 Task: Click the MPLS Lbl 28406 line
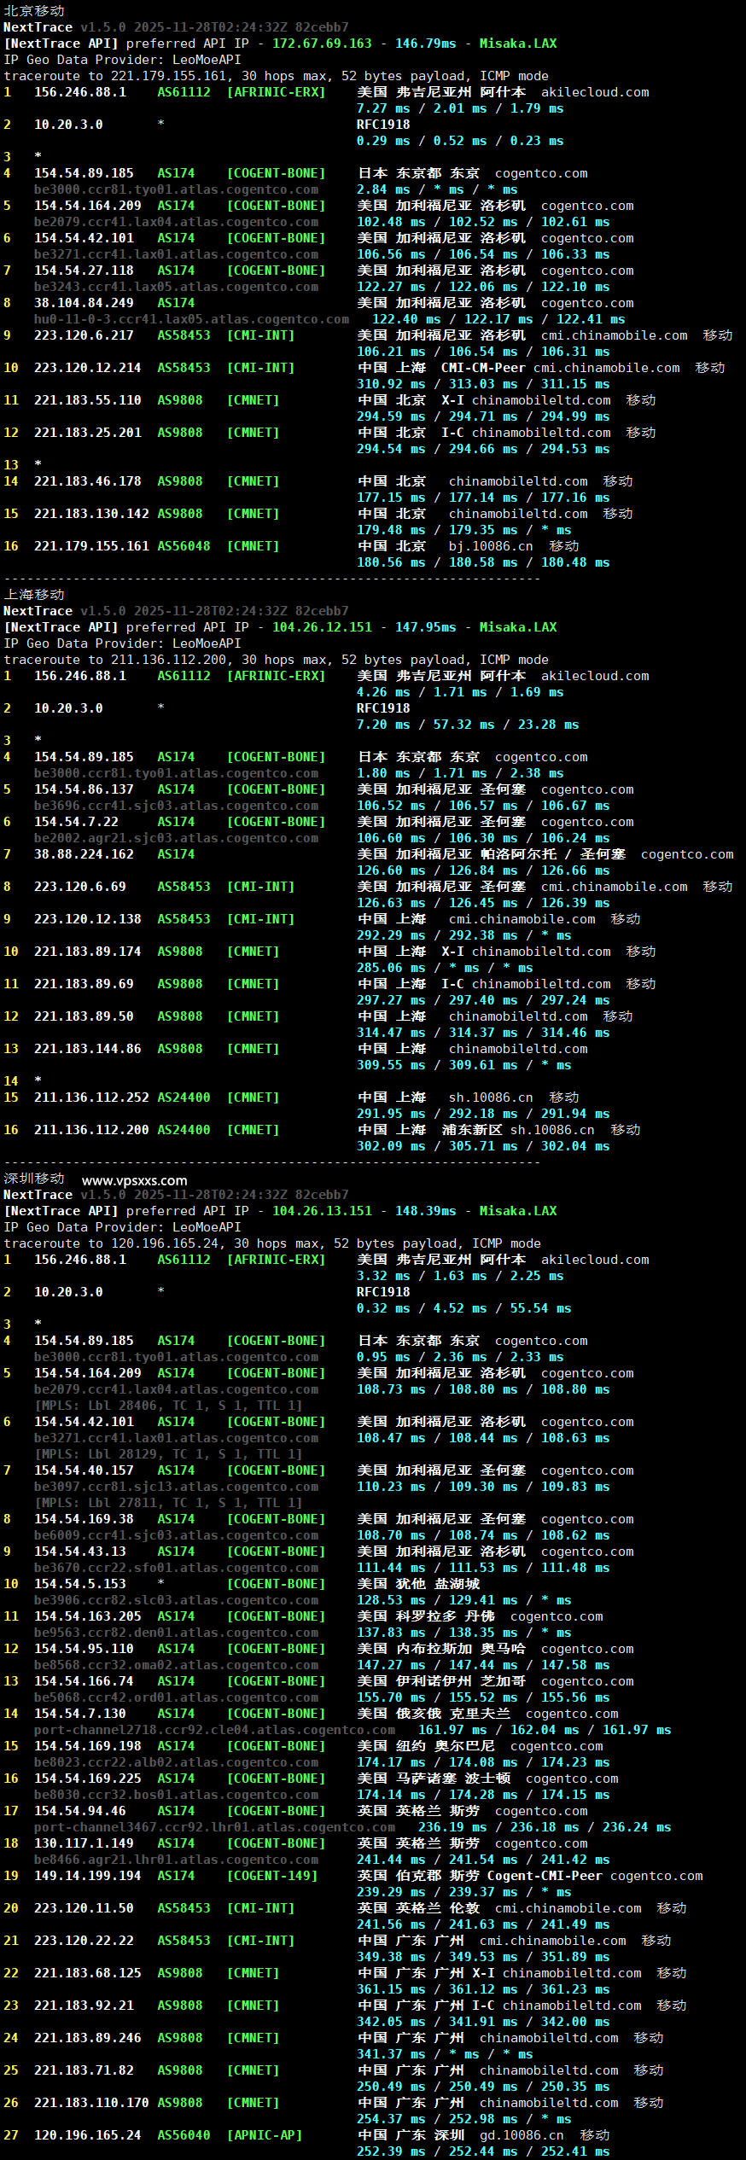(168, 1406)
